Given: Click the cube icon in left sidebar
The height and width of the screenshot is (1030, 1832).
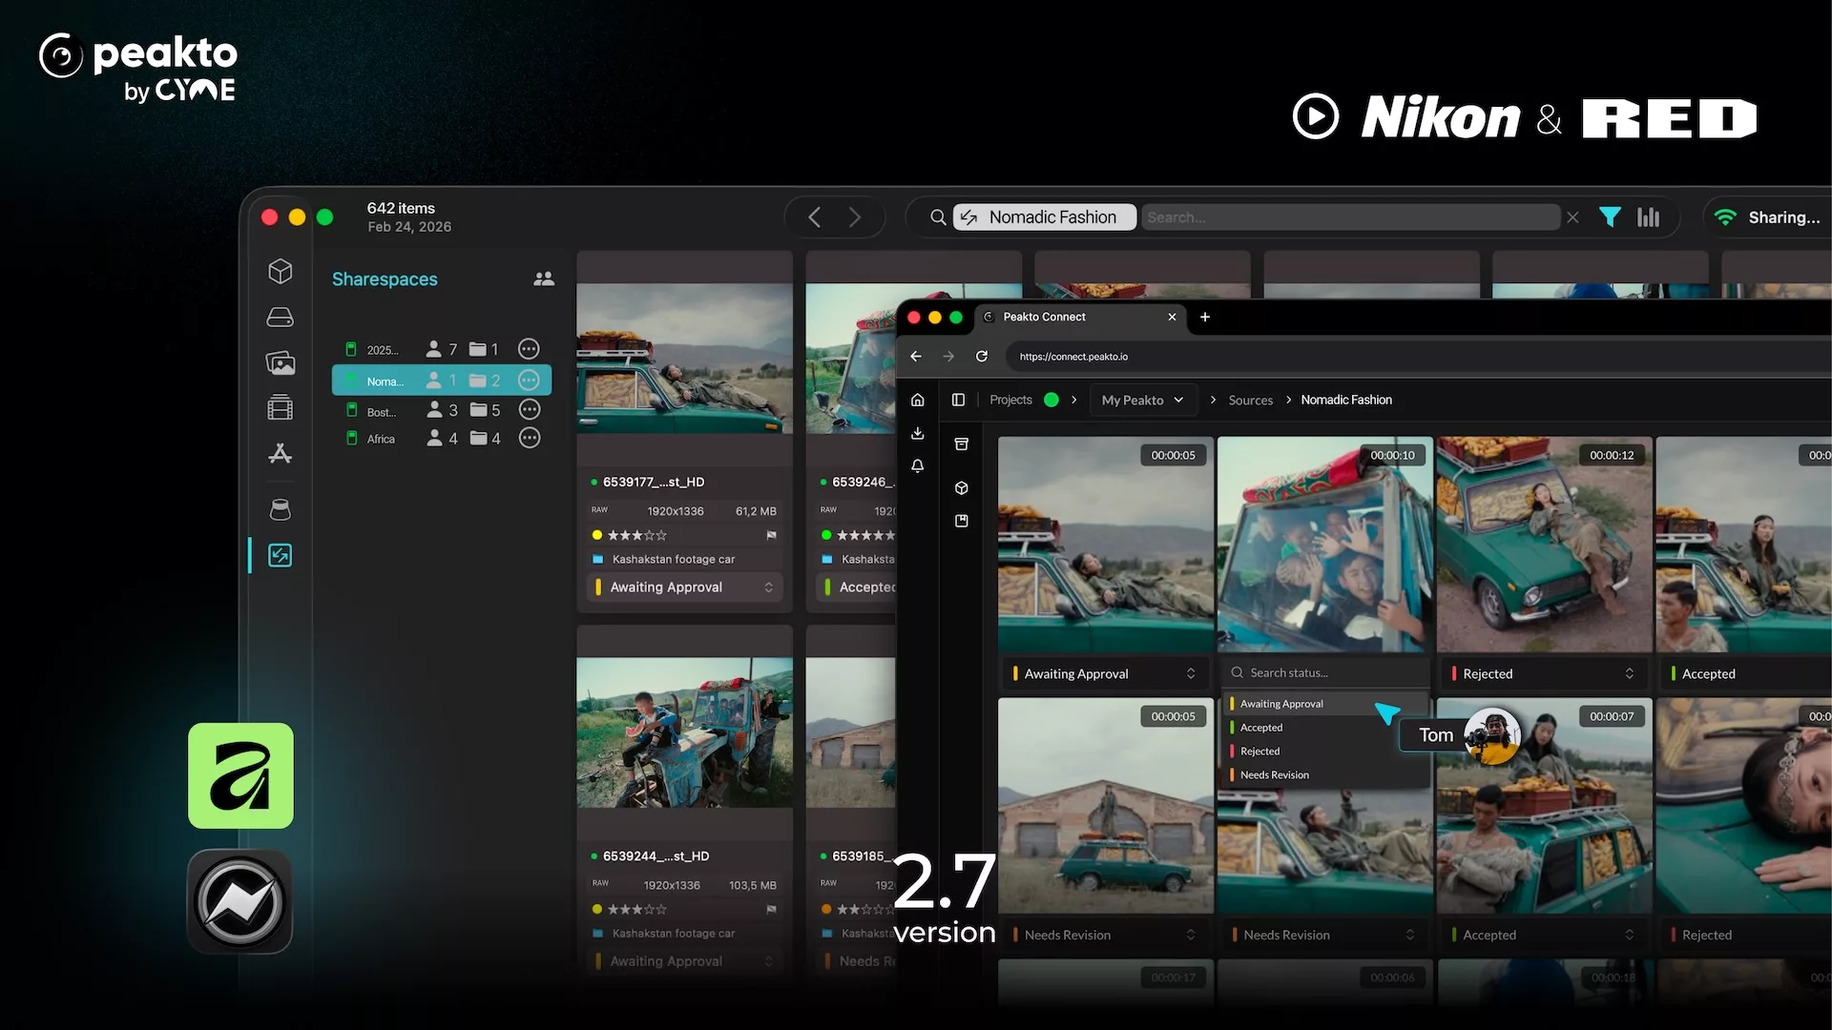Looking at the screenshot, I should pos(280,271).
